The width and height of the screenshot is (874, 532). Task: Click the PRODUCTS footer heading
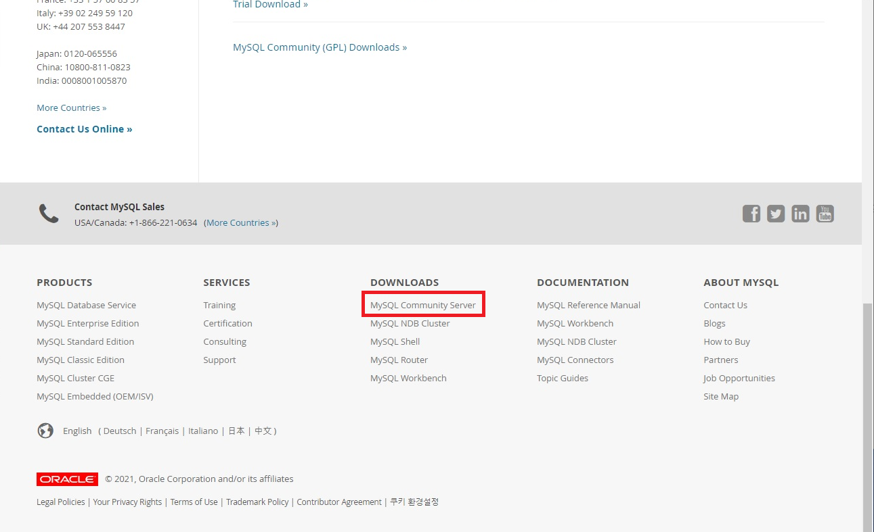pos(64,283)
